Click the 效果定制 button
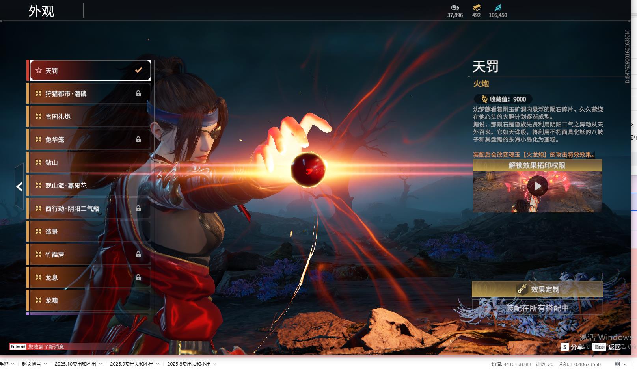Screen dimensions: 637x370 pos(537,289)
